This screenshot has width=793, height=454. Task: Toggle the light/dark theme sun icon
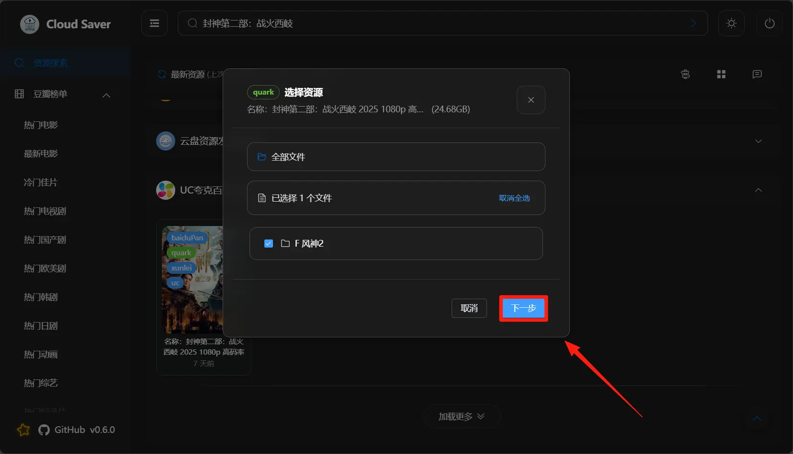click(731, 23)
